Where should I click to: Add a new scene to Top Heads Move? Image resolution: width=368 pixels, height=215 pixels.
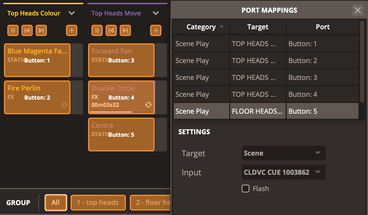tap(156, 30)
